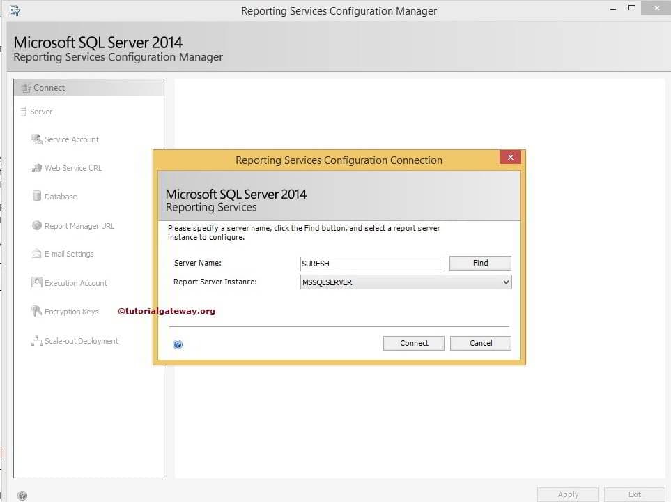671x502 pixels.
Task: Click the blue help icon in the dialog
Action: pos(178,344)
